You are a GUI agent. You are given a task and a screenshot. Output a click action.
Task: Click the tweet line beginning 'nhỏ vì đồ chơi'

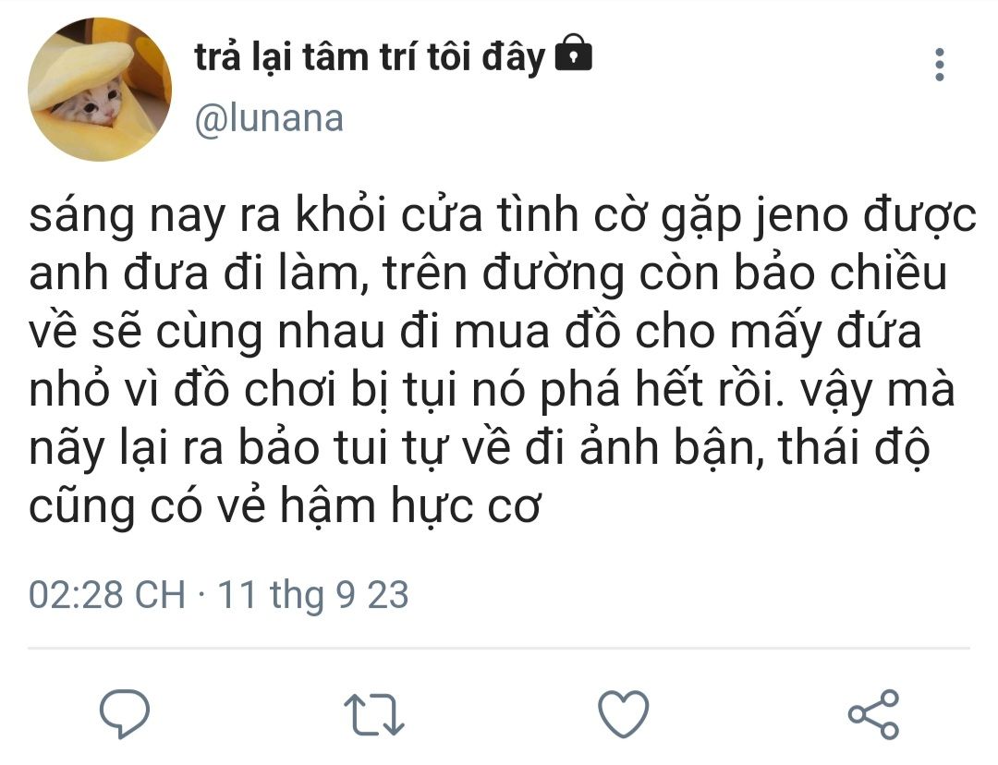tap(492, 390)
